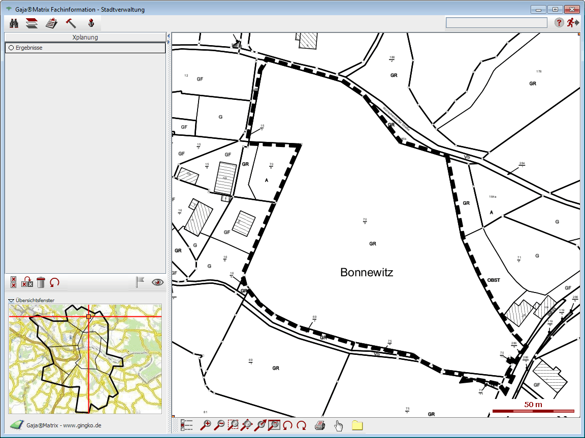Select the pan hand tool

tap(339, 425)
